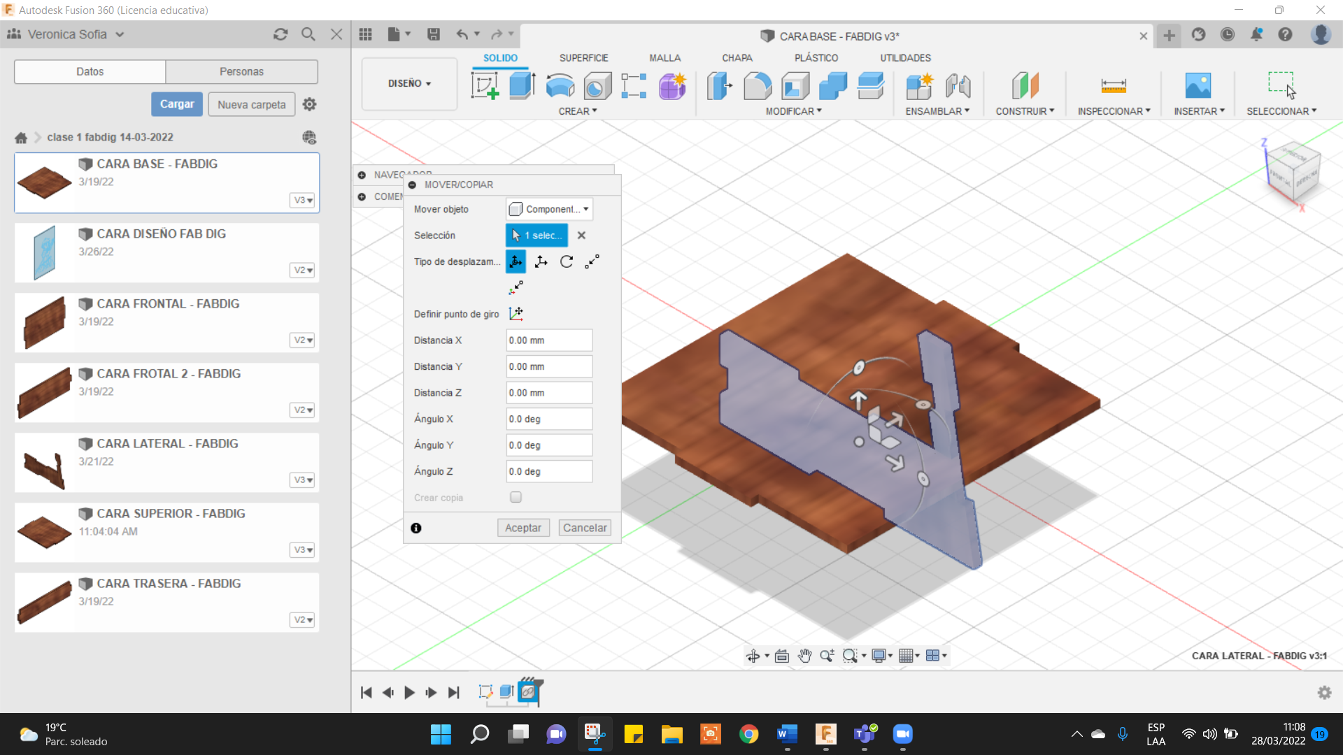Click Define pivot point icon
Viewport: 1343px width, 755px height.
516,314
